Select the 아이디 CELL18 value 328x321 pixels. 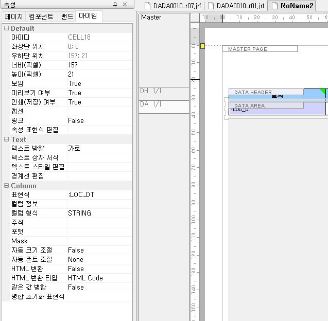(x=99, y=37)
